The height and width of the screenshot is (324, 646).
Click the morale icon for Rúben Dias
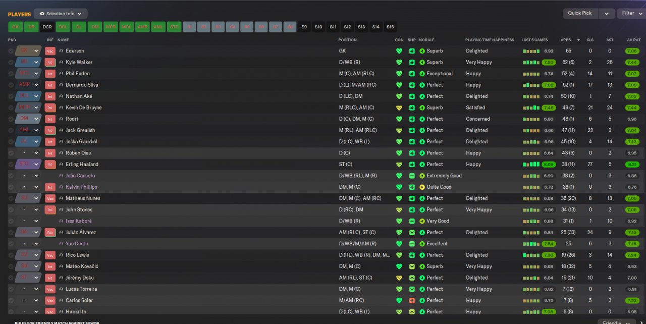tap(422, 153)
